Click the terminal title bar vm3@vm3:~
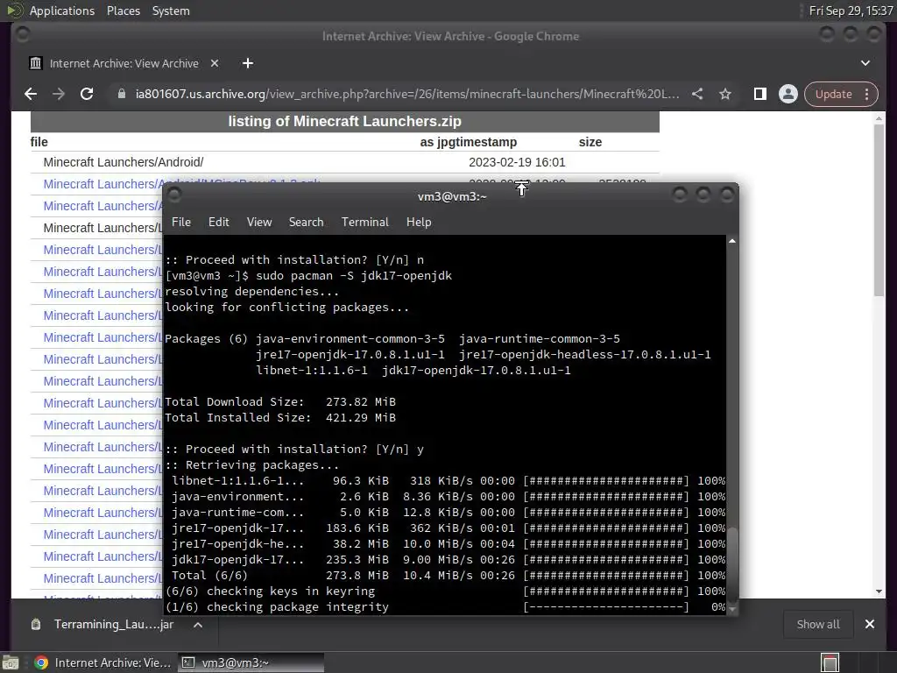 [x=452, y=197]
